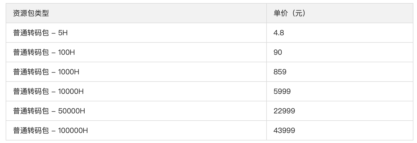417x143 pixels.
Task: Select the 普通转码包 – 100000H cell
Action: 51,130
